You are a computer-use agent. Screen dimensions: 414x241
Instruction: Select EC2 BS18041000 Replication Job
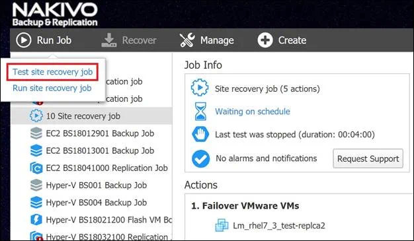click(x=107, y=168)
